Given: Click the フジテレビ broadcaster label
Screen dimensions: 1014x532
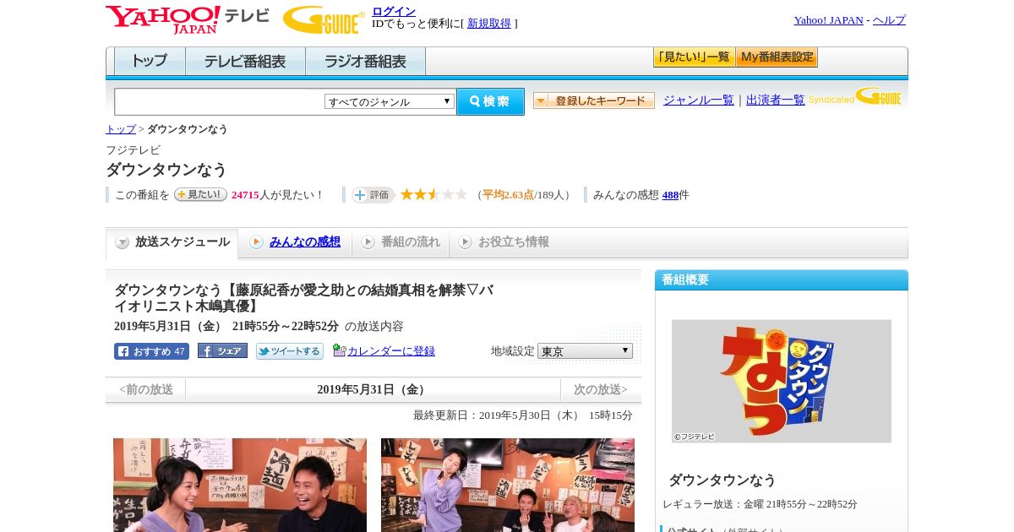Looking at the screenshot, I should [x=133, y=150].
